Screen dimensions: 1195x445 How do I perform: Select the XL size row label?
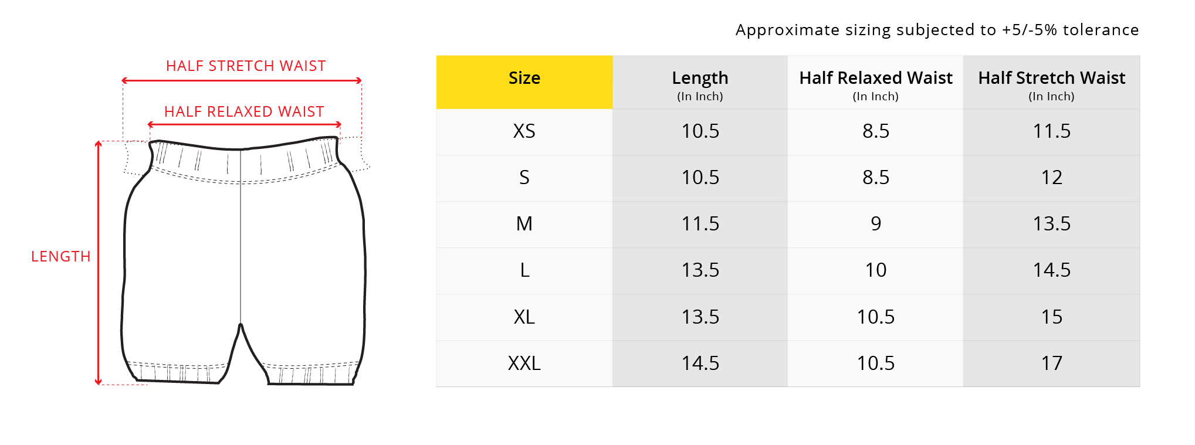pos(524,317)
